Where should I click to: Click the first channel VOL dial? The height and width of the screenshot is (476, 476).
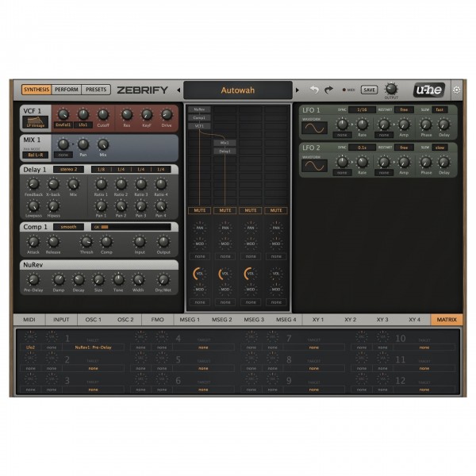coord(199,274)
